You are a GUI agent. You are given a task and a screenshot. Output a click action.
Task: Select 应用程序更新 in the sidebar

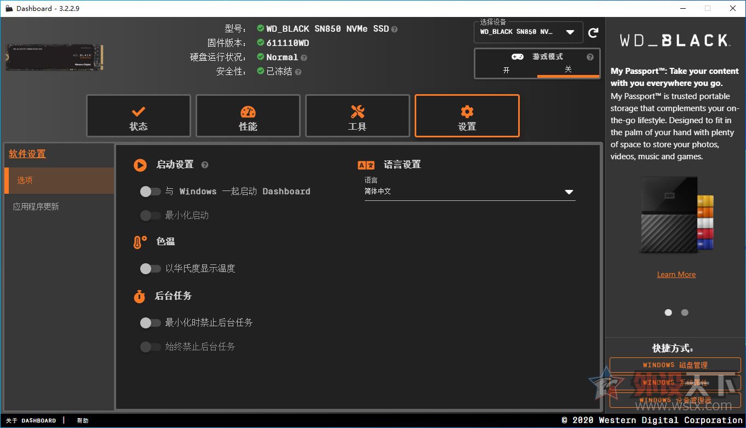tap(37, 206)
